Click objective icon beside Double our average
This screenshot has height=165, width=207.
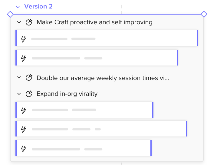(29, 78)
